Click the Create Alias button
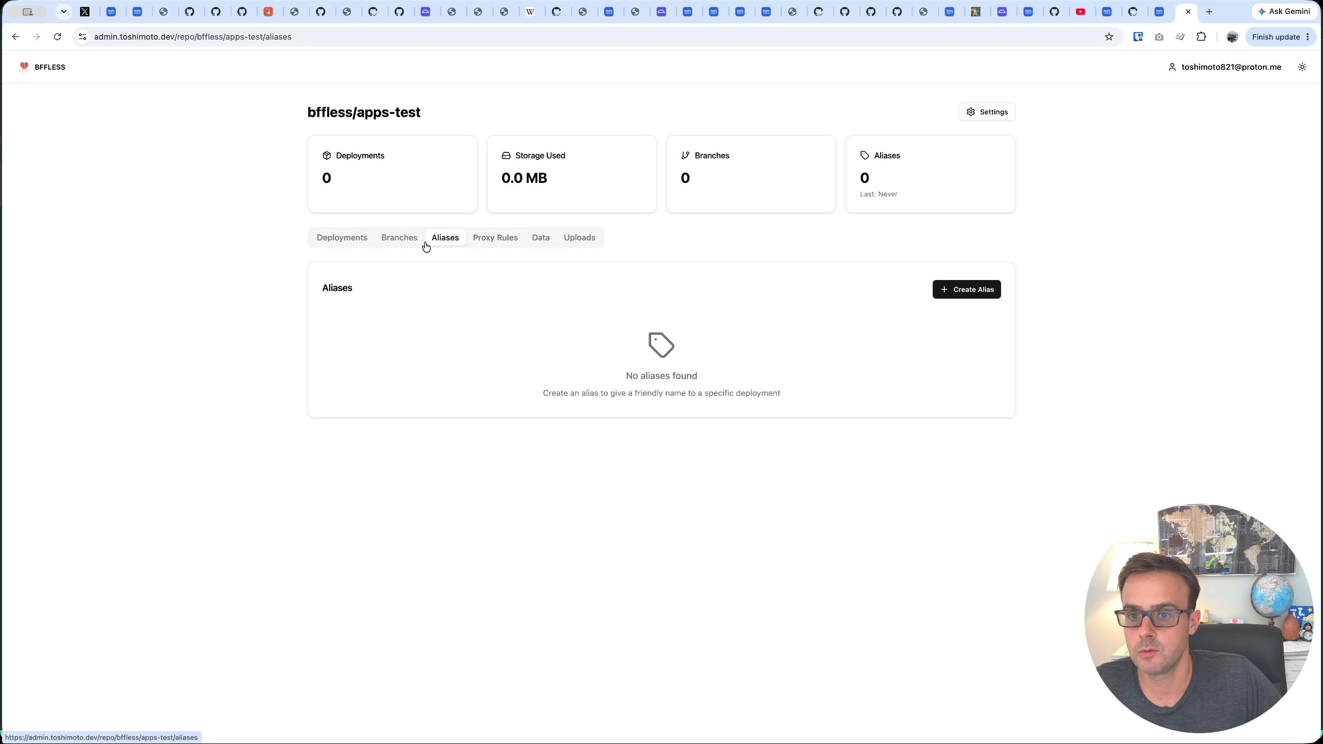The height and width of the screenshot is (744, 1323). (x=966, y=289)
